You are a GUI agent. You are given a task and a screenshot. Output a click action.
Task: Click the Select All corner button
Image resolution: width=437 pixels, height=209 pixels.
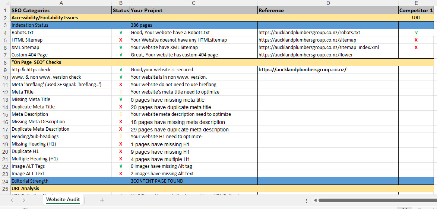pyautogui.click(x=5, y=3)
